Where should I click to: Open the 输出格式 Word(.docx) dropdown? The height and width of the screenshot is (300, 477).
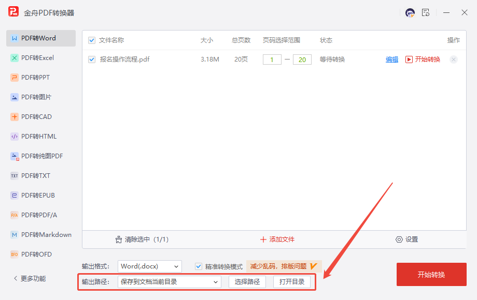click(x=150, y=266)
